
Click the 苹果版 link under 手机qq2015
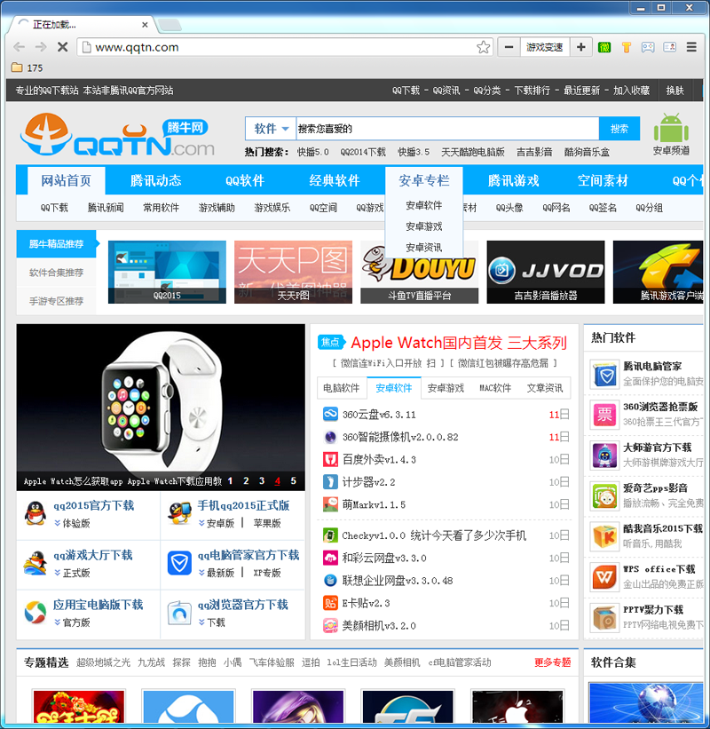267,523
